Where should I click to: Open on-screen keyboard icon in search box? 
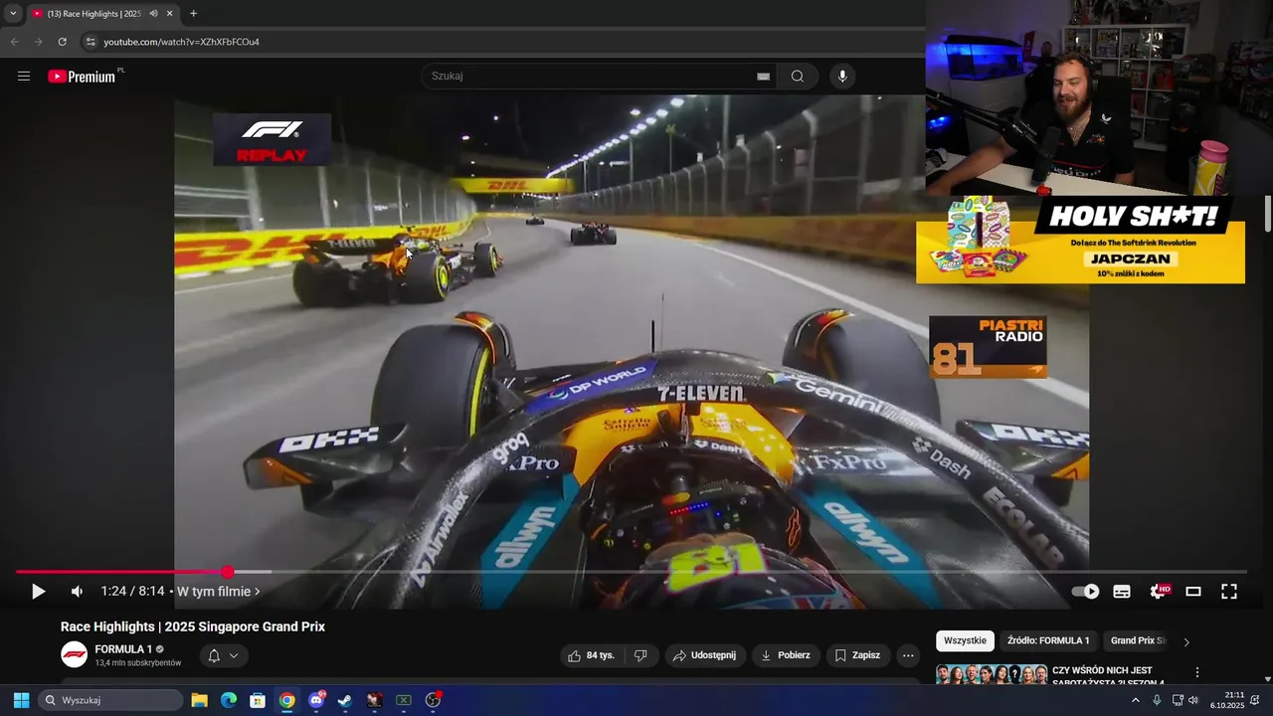click(x=763, y=77)
